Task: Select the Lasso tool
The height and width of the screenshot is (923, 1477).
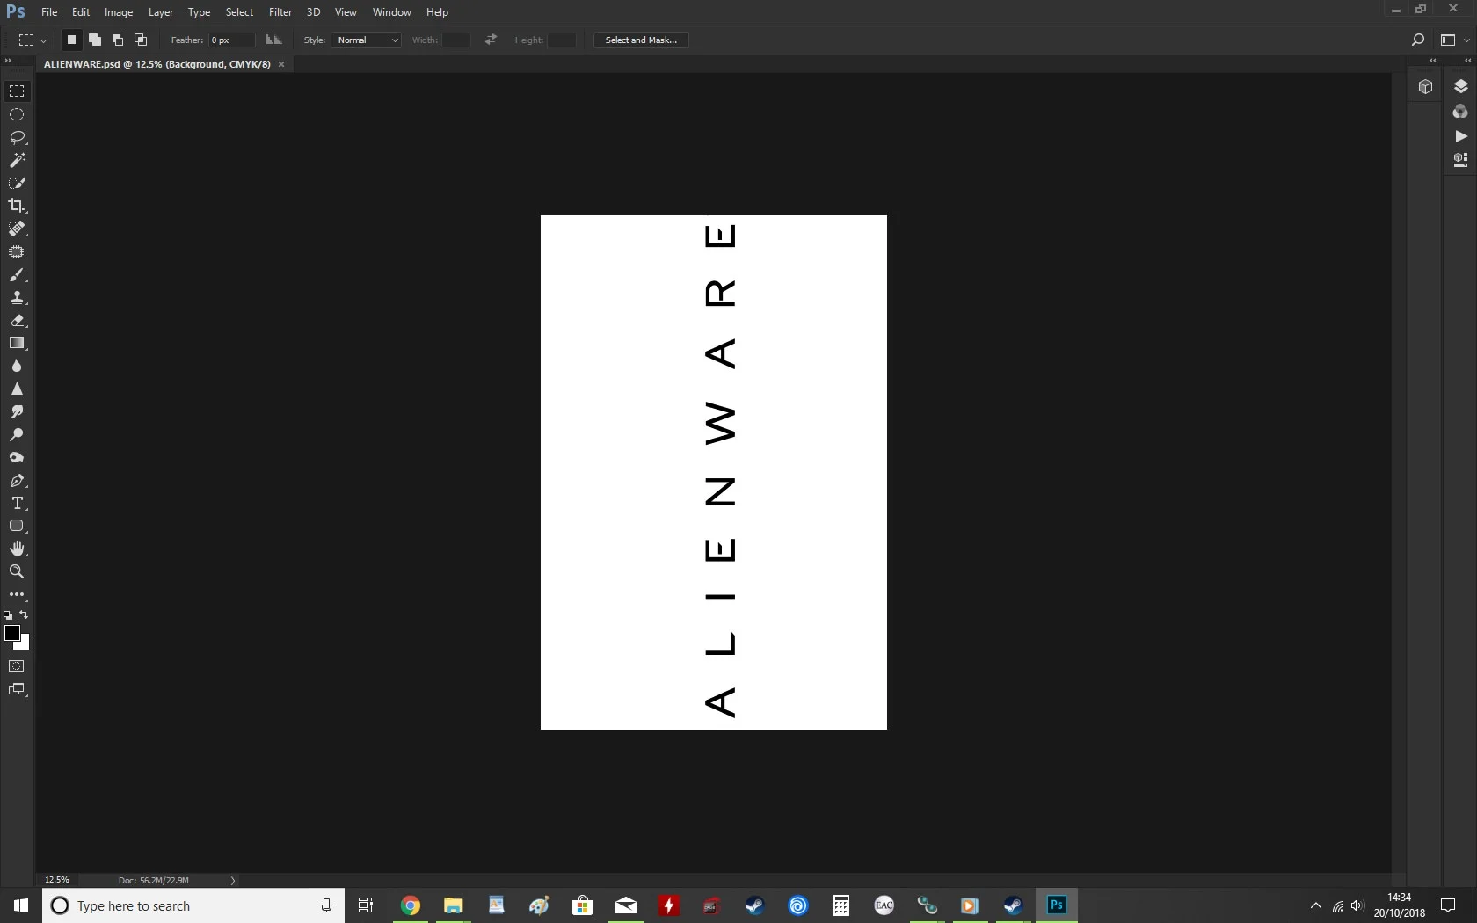Action: point(17,137)
